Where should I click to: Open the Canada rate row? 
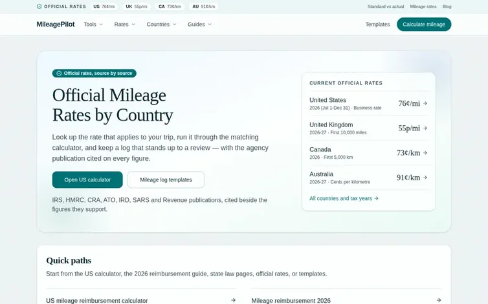(368, 153)
